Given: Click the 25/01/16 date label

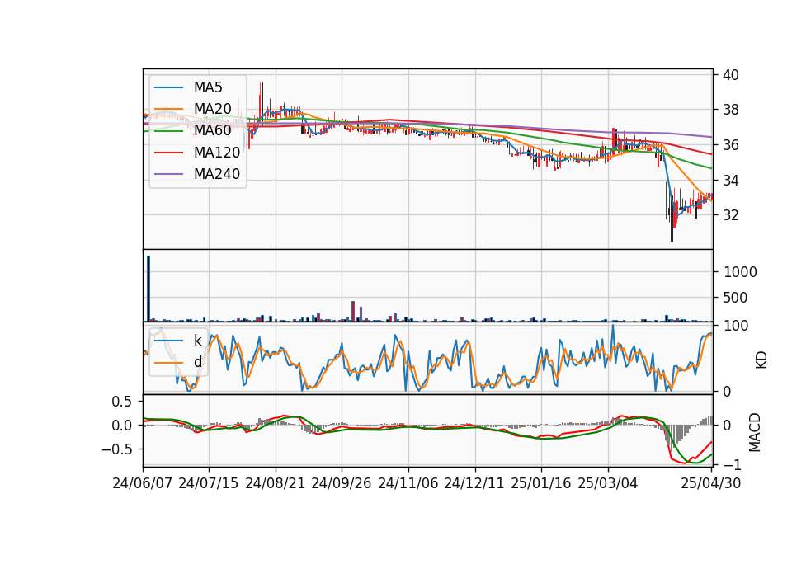Looking at the screenshot, I should pos(541,483).
